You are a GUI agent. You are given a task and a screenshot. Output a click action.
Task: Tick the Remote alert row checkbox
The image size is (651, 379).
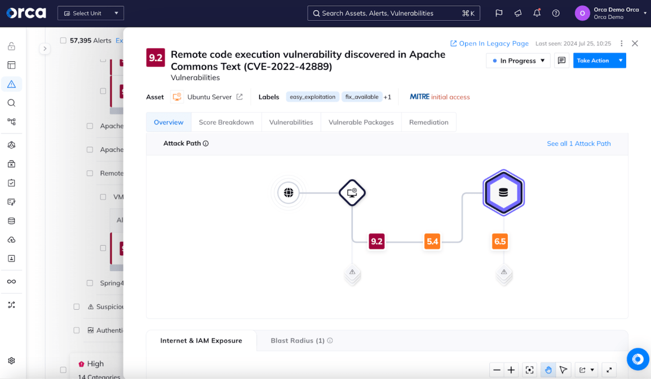[90, 173]
